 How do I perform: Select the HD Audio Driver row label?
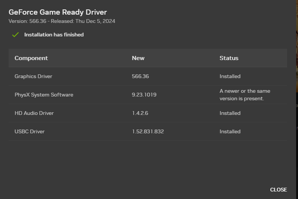click(x=34, y=113)
